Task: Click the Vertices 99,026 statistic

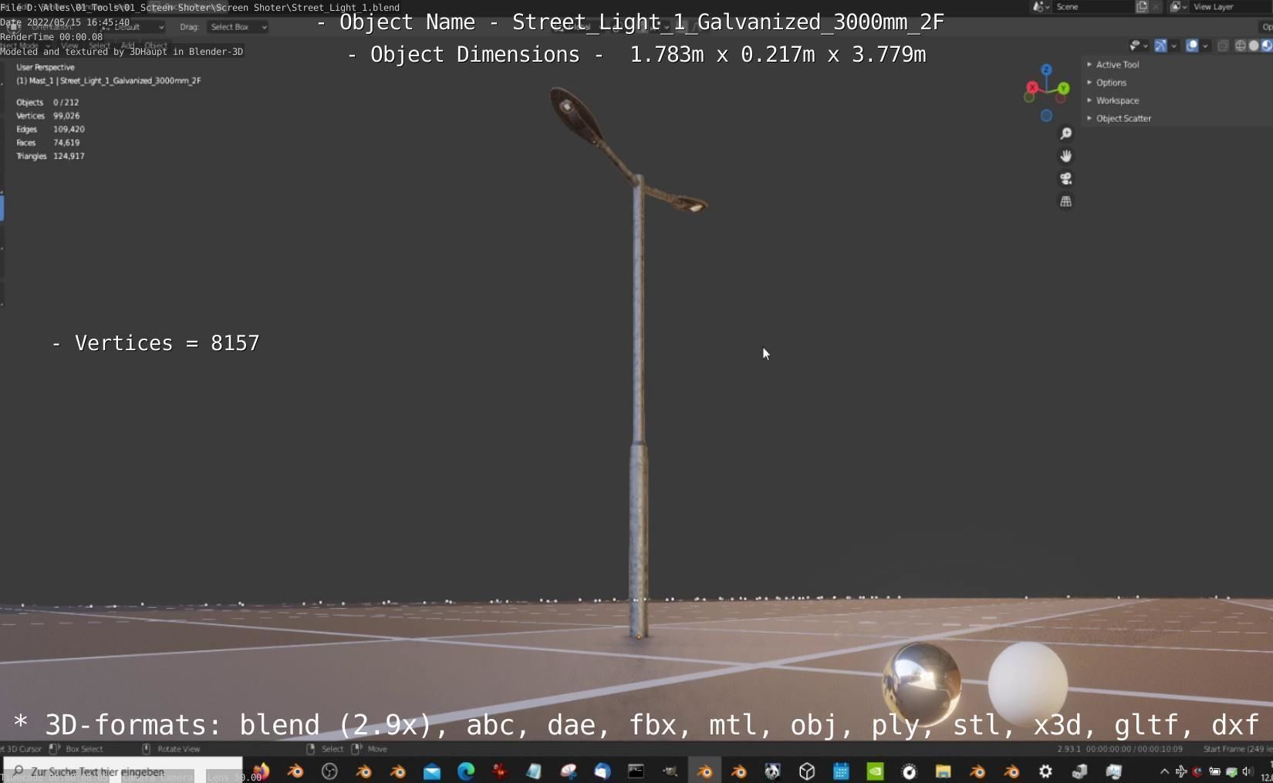Action: point(48,116)
